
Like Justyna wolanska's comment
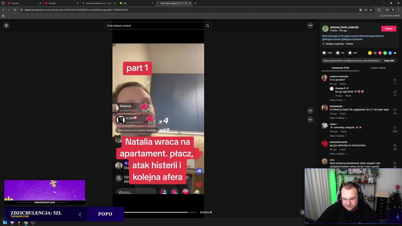[395, 80]
